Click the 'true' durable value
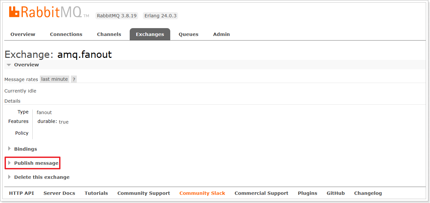Viewport: 430px width, 203px height. pos(64,122)
